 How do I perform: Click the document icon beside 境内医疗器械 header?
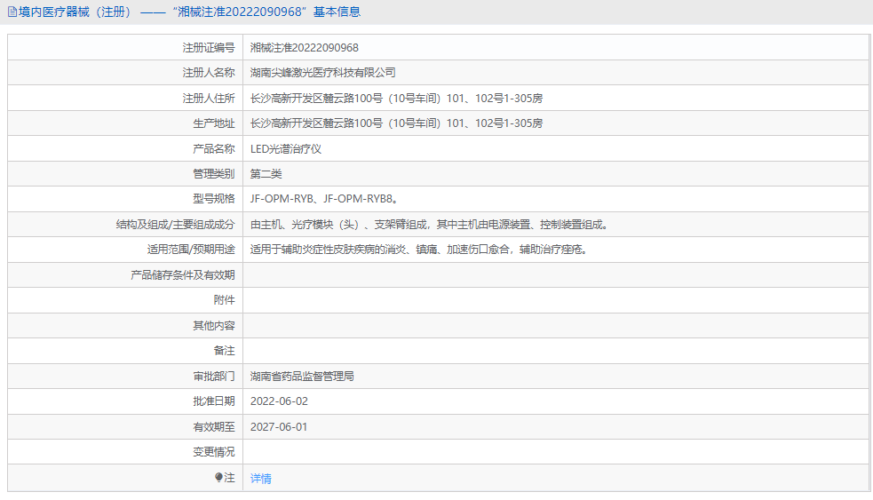[x=12, y=12]
